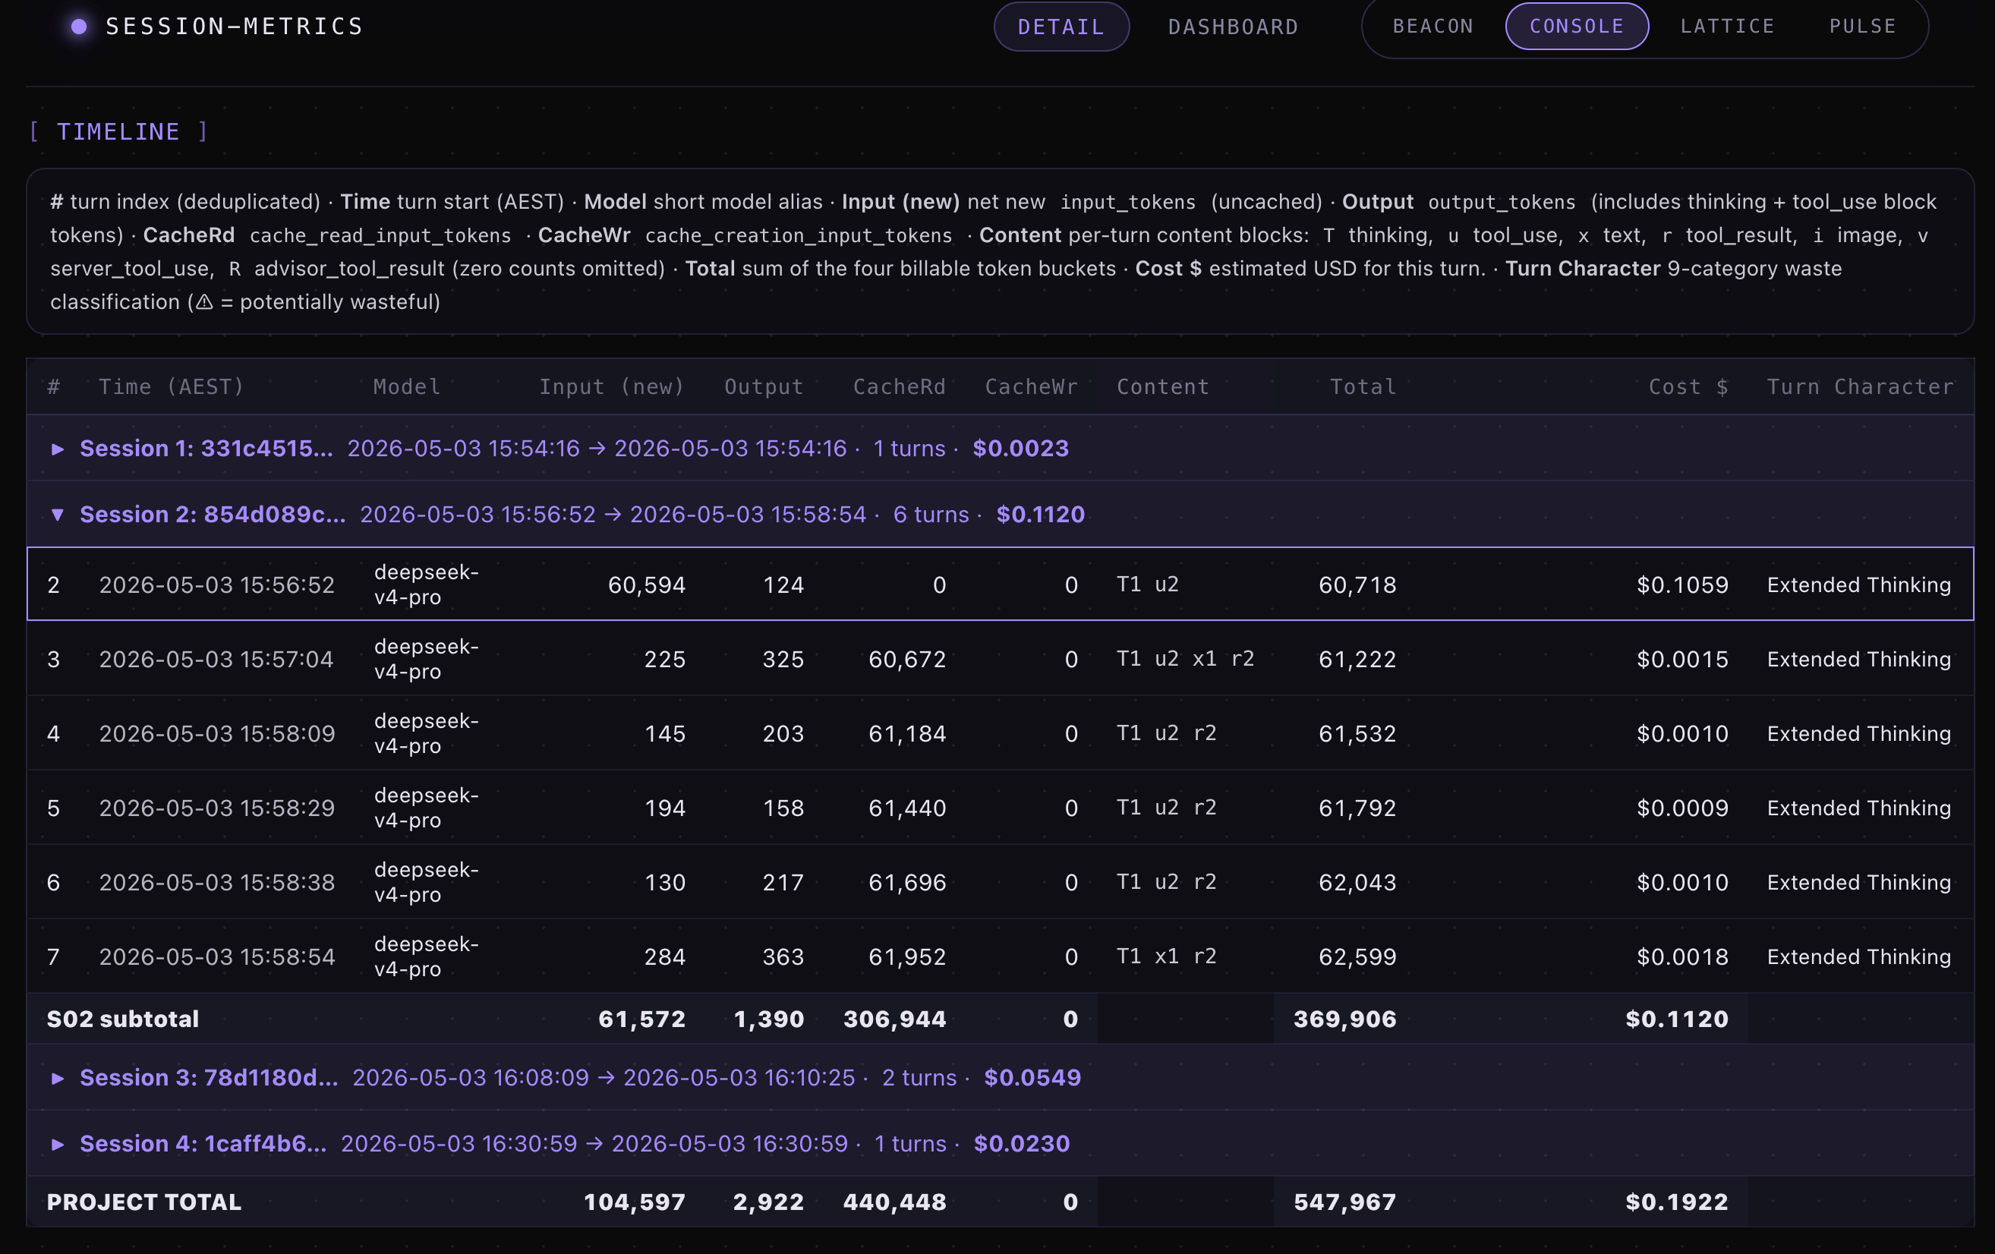
Task: Select turn 4 row timestamp 15:58:09
Action: coord(217,735)
